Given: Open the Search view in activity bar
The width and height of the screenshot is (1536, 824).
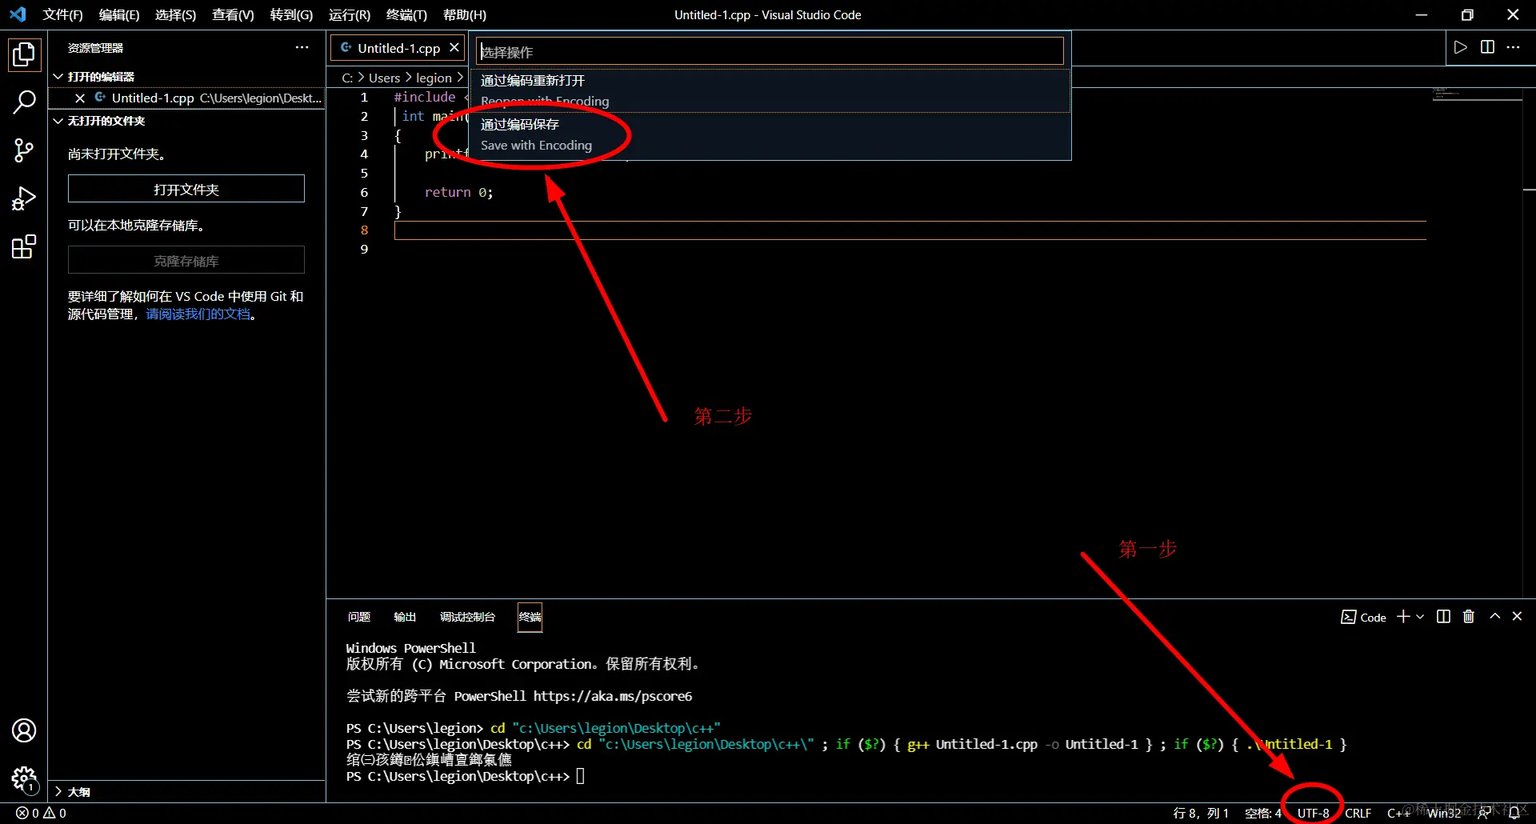Looking at the screenshot, I should [x=24, y=102].
